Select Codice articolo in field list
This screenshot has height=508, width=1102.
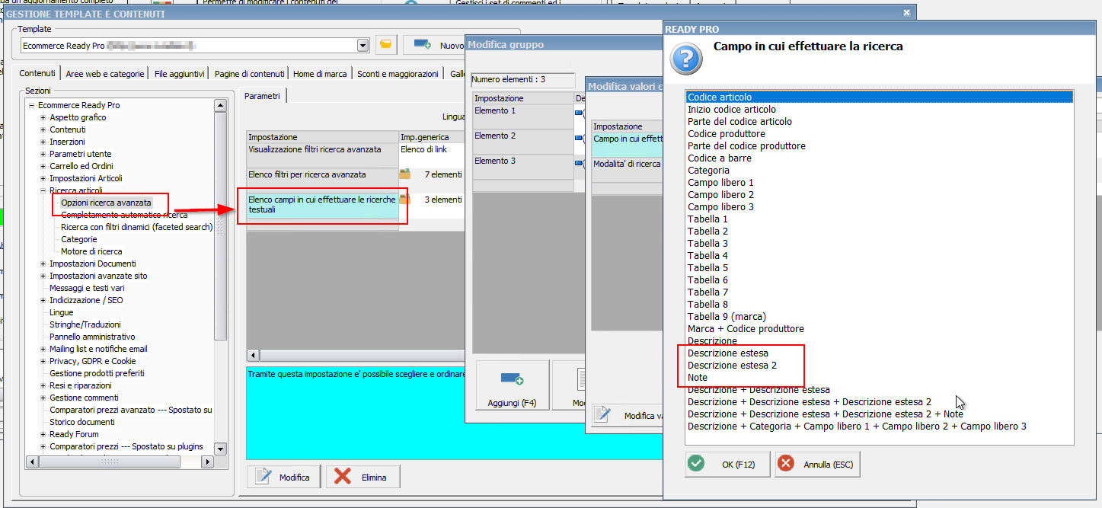tap(879, 97)
